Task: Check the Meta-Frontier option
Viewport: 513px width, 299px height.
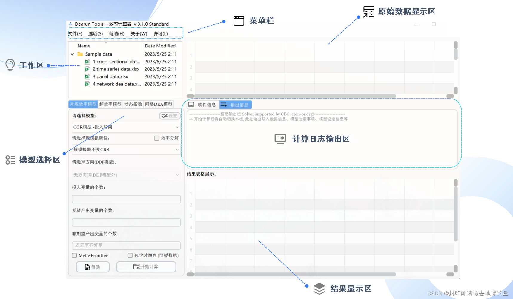Action: click(74, 255)
